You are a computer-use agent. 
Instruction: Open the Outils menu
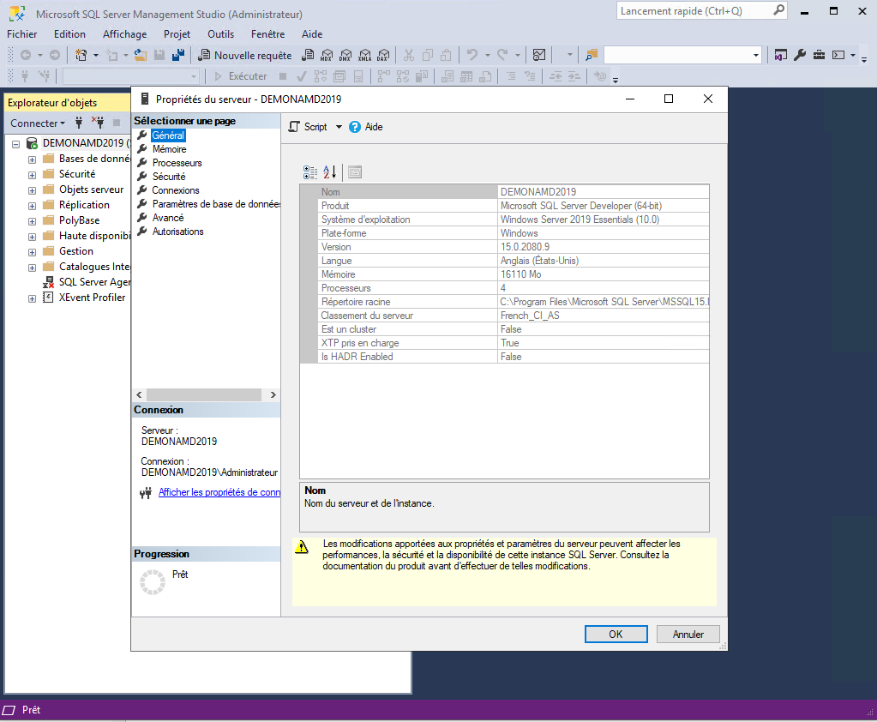point(220,34)
